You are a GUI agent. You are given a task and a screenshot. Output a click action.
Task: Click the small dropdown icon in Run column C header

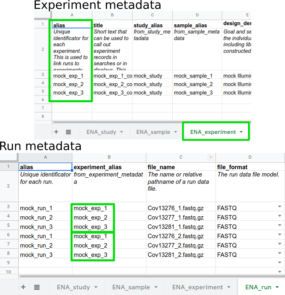click(x=210, y=157)
